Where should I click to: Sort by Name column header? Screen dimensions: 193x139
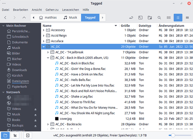pos(80,26)
